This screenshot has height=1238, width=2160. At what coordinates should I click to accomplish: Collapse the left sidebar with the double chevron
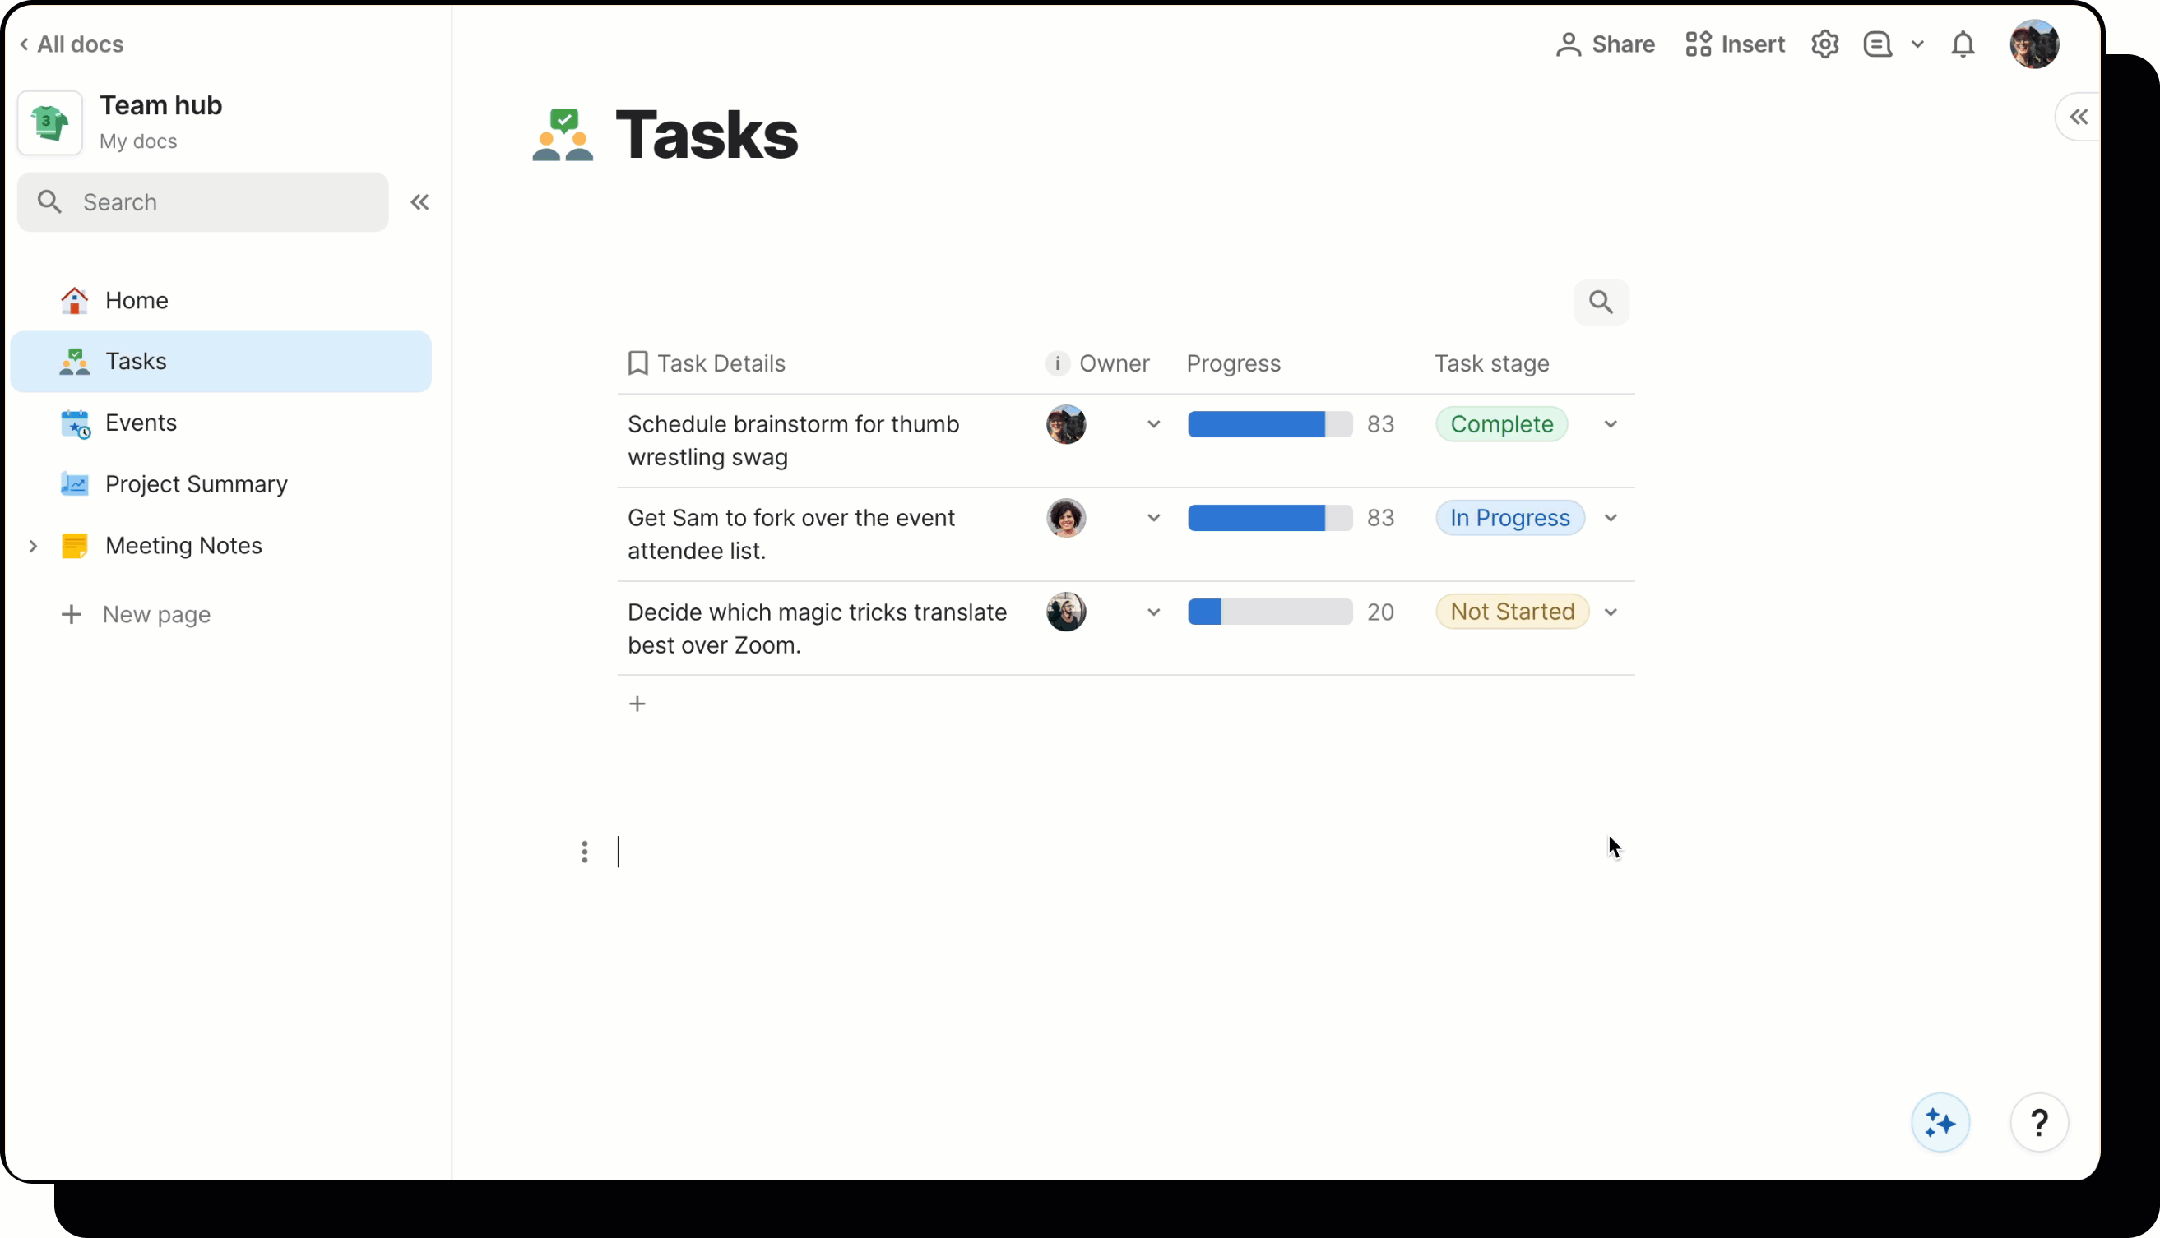(419, 202)
